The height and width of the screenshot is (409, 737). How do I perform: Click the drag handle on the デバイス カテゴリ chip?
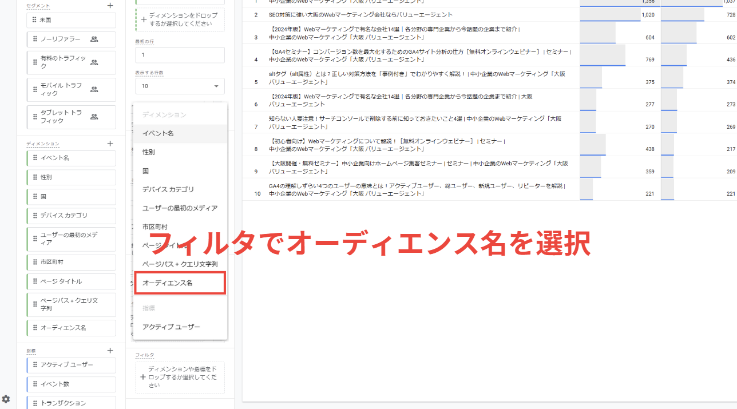[35, 216]
